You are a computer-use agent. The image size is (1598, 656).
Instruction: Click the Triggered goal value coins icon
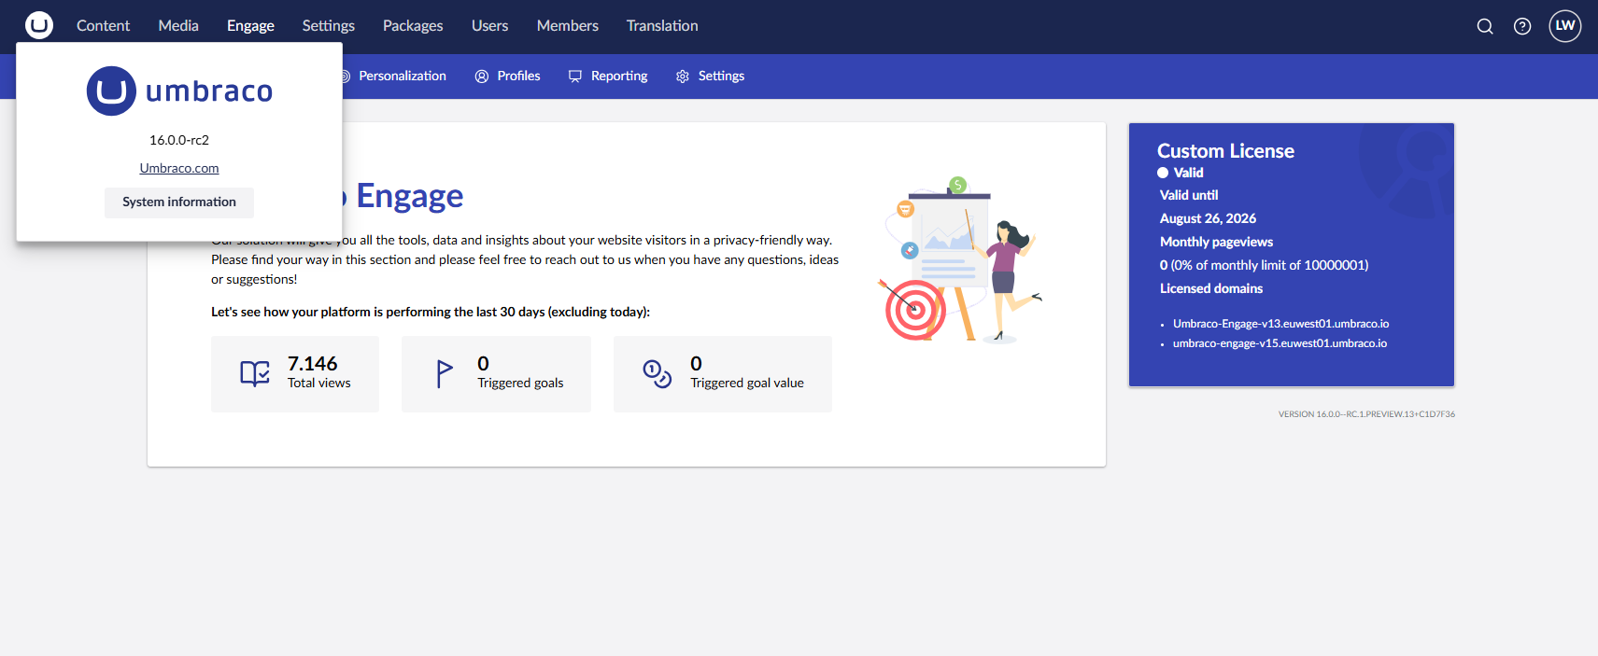[x=657, y=373]
